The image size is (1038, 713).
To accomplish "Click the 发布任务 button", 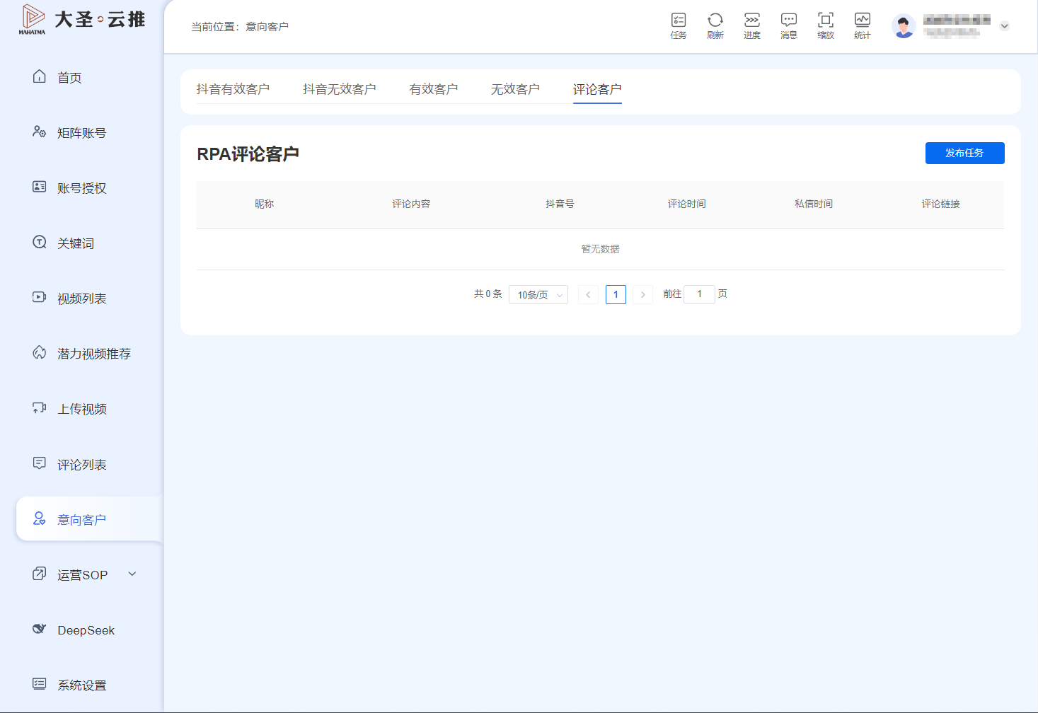I will tap(964, 153).
